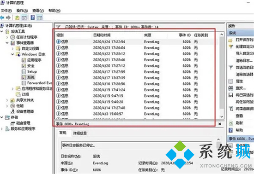Click 查看 in the actions pane
The image size is (254, 174).
(239, 116)
